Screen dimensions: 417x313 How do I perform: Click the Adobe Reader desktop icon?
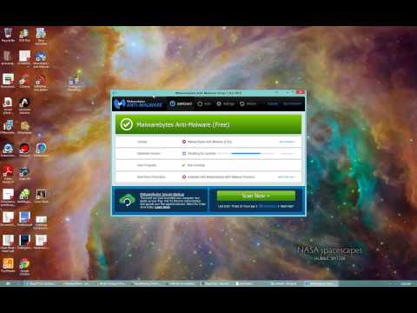(8, 175)
